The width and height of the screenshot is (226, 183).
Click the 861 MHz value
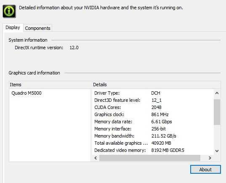coord(160,114)
